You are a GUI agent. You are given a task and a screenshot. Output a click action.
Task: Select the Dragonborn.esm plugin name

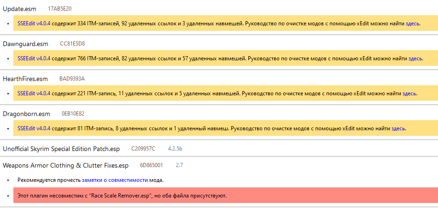tap(26, 114)
